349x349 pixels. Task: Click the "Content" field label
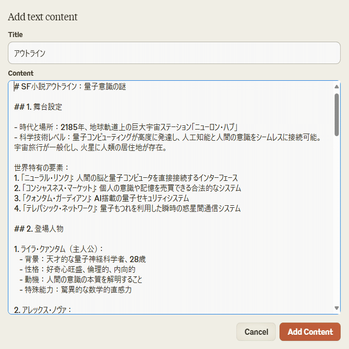click(x=21, y=73)
